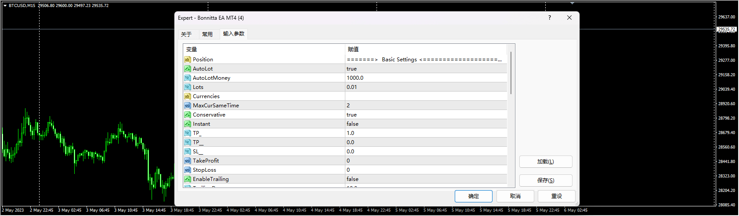Click the 6 May 02:45 time label
Screen dimensions: 739x216
(576, 210)
